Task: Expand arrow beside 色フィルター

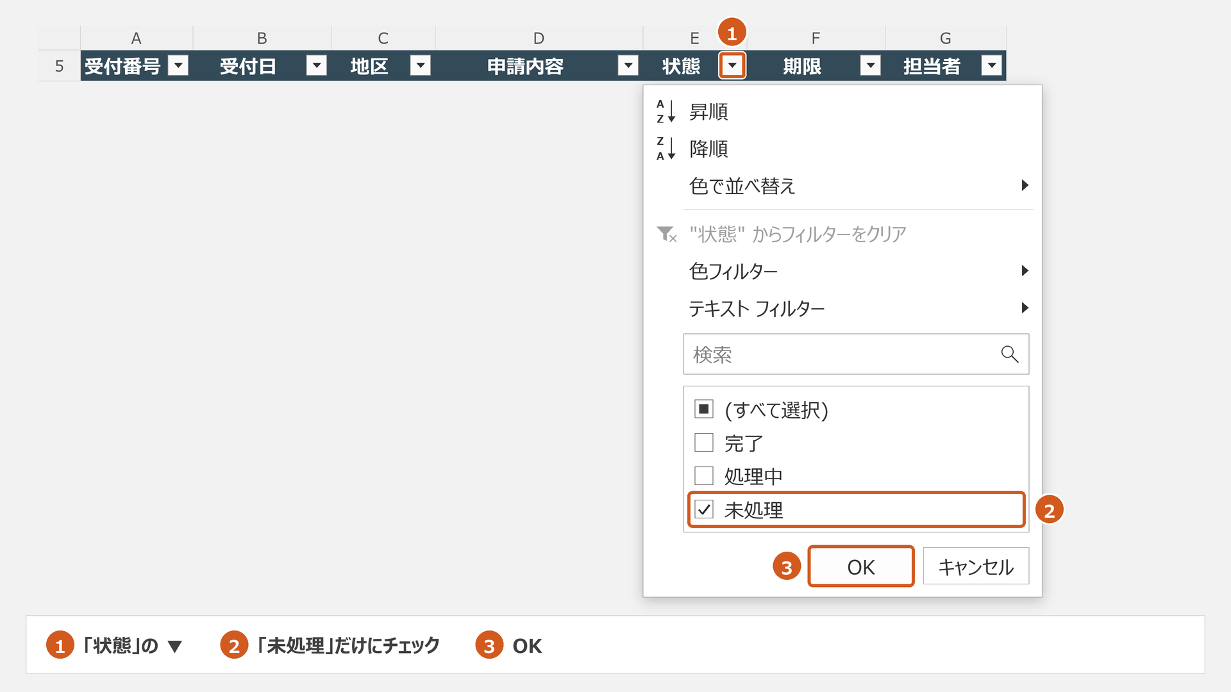Action: [1025, 270]
